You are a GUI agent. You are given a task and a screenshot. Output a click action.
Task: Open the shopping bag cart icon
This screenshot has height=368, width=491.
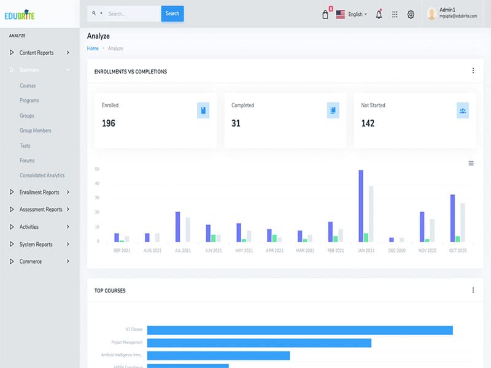(x=325, y=14)
